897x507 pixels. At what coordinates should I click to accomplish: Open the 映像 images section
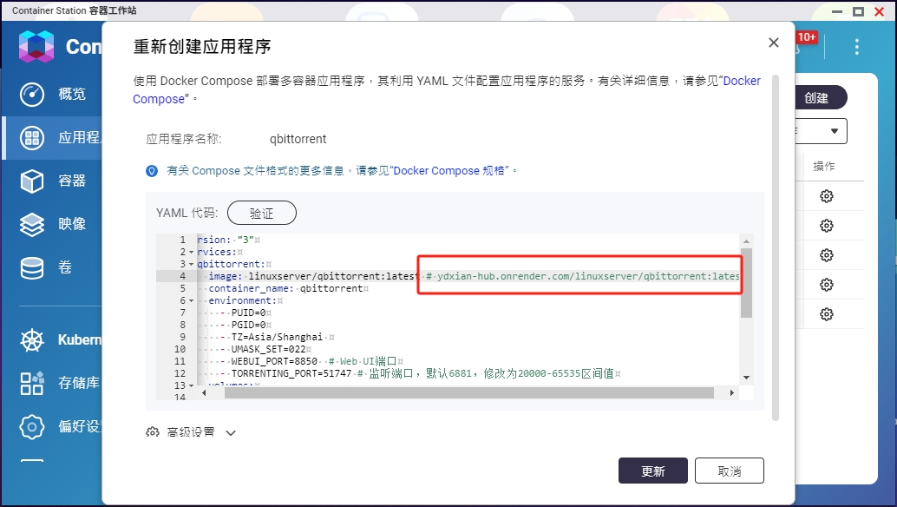pyautogui.click(x=52, y=224)
